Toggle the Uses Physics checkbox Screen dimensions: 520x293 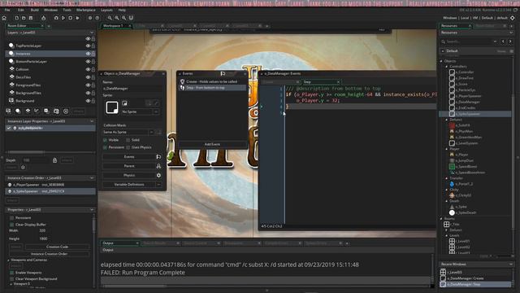(x=128, y=147)
